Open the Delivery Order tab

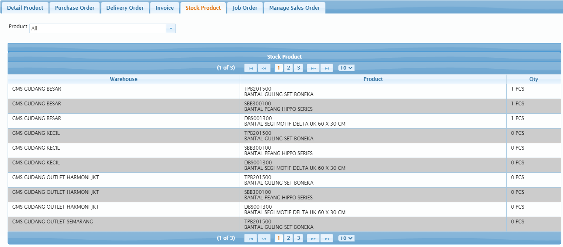[x=125, y=8]
